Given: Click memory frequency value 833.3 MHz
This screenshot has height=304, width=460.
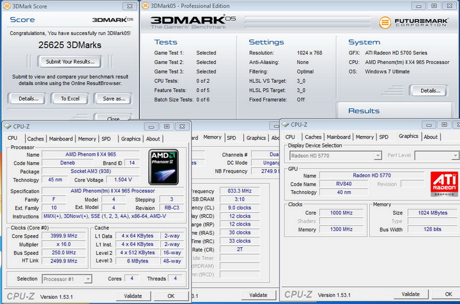Looking at the screenshot, I should [x=240, y=191].
